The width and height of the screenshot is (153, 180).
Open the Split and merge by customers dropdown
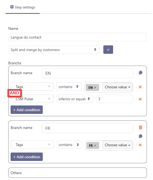[54, 50]
